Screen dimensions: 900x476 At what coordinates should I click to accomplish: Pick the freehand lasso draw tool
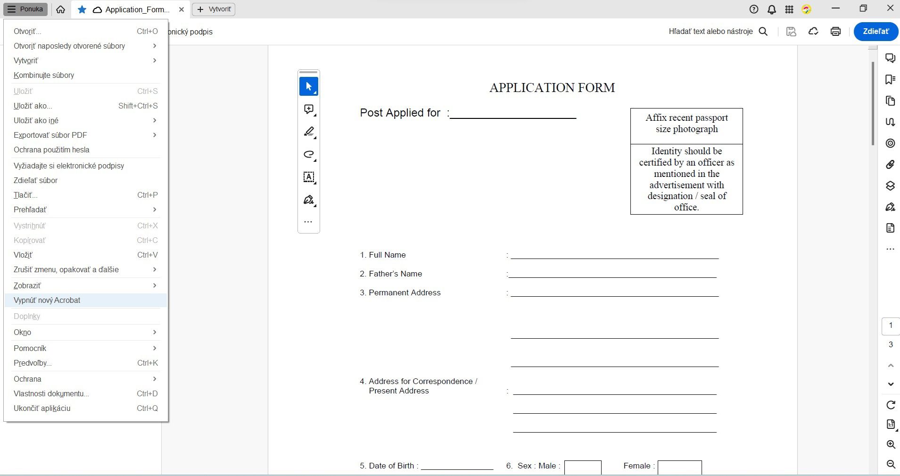click(x=309, y=155)
